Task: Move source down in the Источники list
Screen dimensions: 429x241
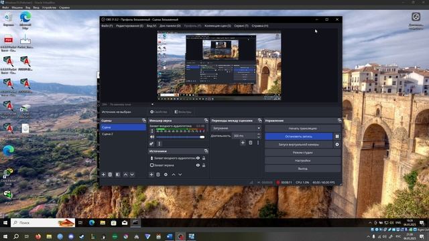Action: (x=180, y=174)
